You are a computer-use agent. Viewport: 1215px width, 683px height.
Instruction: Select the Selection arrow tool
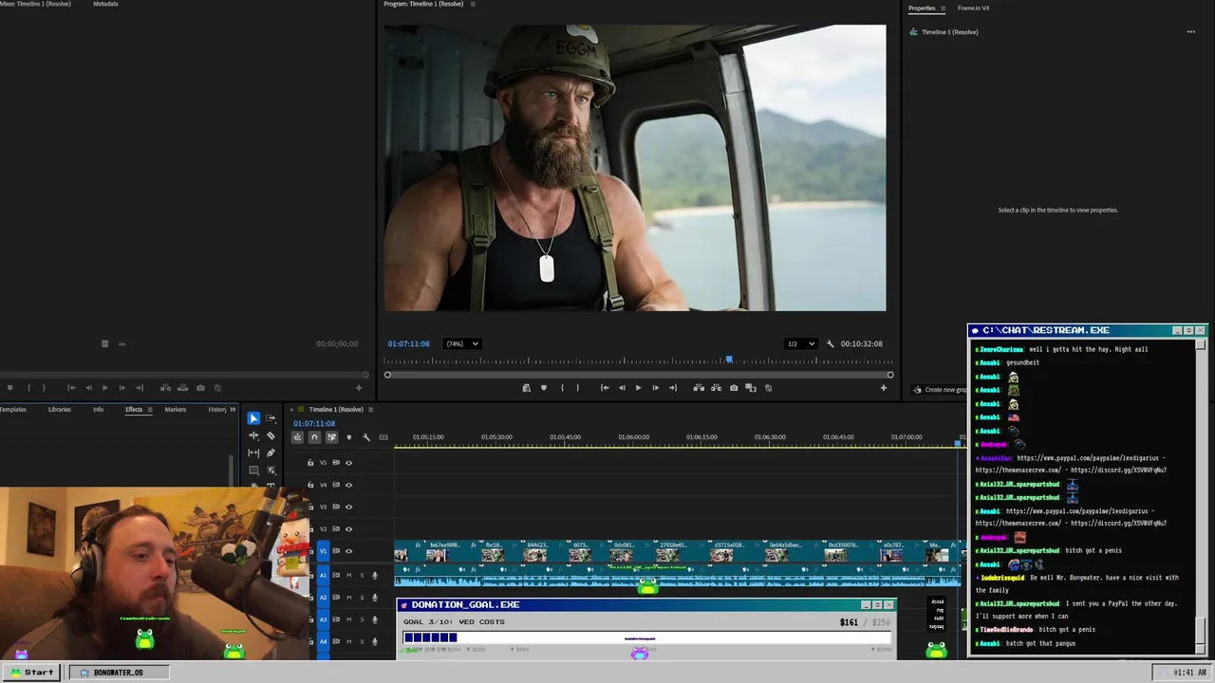pyautogui.click(x=253, y=418)
